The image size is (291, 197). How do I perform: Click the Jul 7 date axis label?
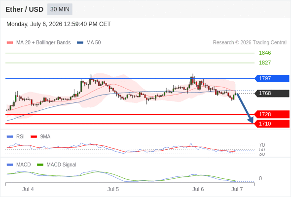[x=237, y=189]
